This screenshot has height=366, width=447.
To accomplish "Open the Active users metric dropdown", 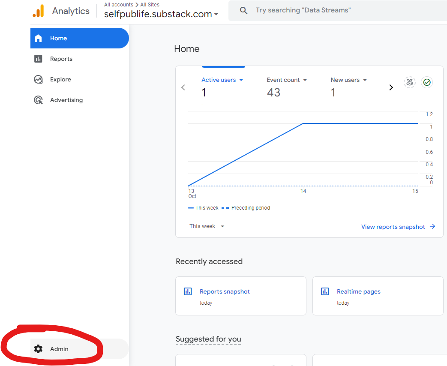I will click(x=222, y=80).
